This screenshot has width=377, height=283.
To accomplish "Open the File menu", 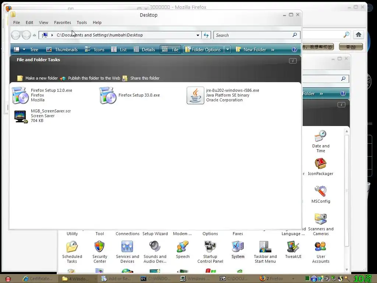I will click(17, 22).
